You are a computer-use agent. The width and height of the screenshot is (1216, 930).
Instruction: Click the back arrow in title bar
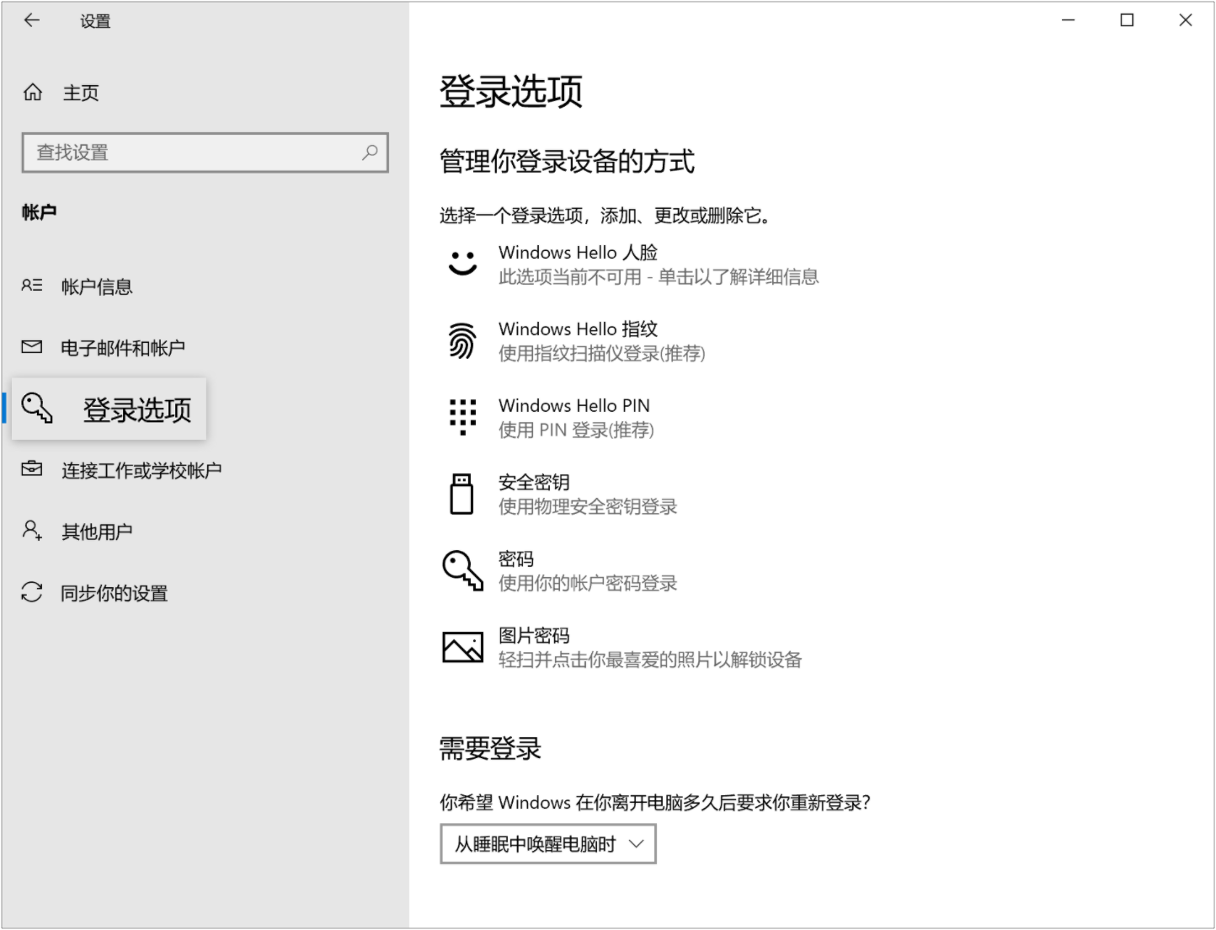(32, 20)
